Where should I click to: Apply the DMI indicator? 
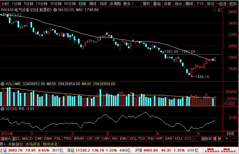39,139
